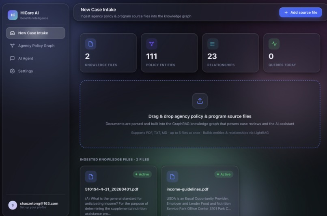Viewport: 327px width, 216px height.
Task: Click the file icon on income-guidelines.pdf card
Action: point(172,177)
